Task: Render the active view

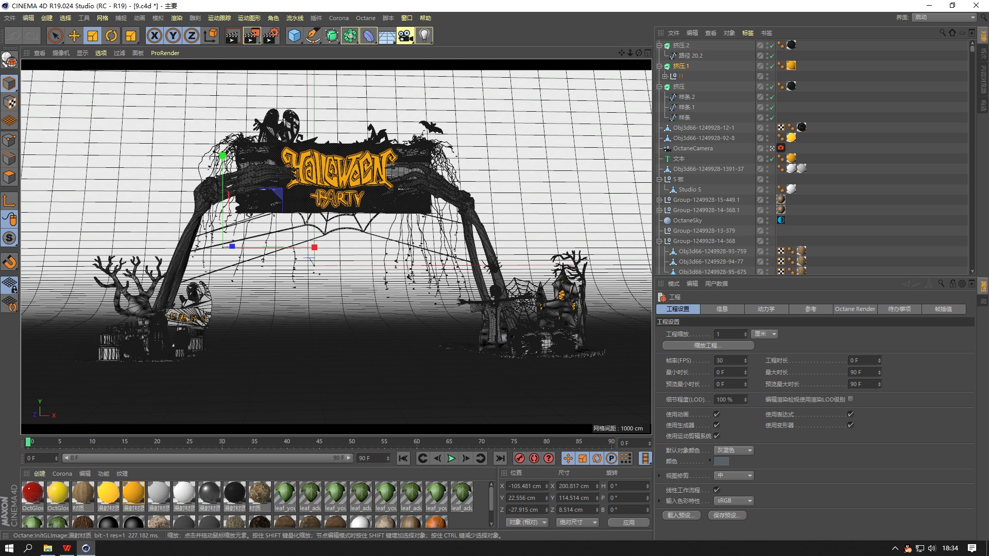Action: pyautogui.click(x=233, y=36)
